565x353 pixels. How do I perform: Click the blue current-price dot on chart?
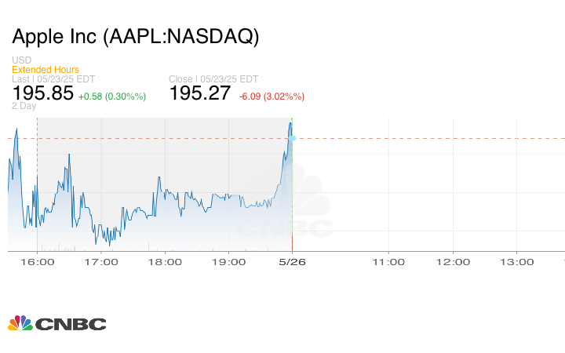(x=292, y=138)
